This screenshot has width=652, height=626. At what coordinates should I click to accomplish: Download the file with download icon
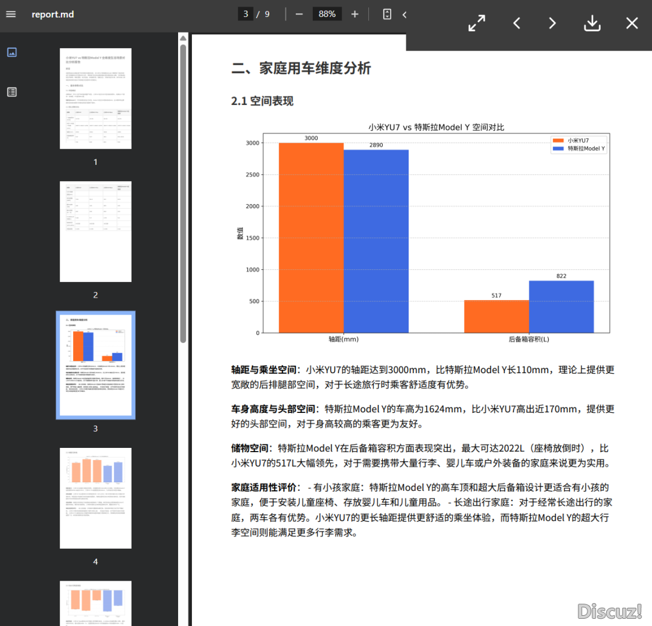[x=592, y=24]
